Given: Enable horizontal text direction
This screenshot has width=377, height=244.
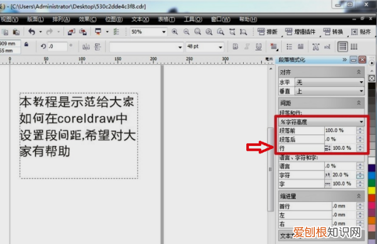Looking at the screenshot, I should 342,47.
